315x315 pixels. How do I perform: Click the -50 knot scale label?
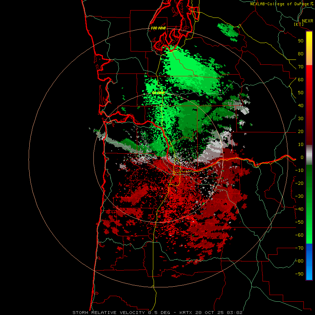[x=299, y=222]
